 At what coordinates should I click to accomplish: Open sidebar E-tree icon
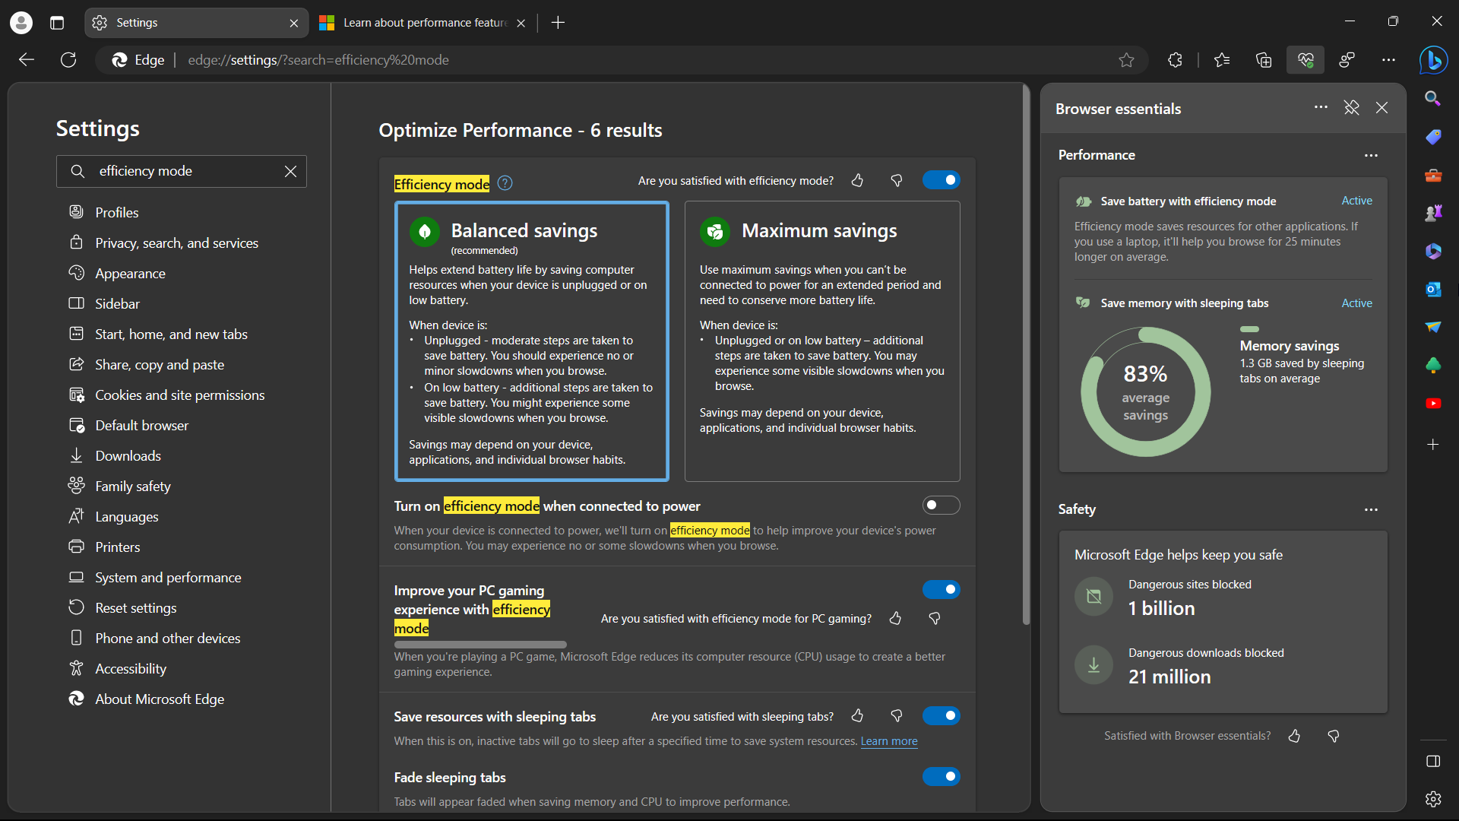1433,366
